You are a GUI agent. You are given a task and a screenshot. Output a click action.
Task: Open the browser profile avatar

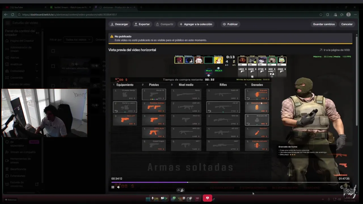tap(349, 14)
